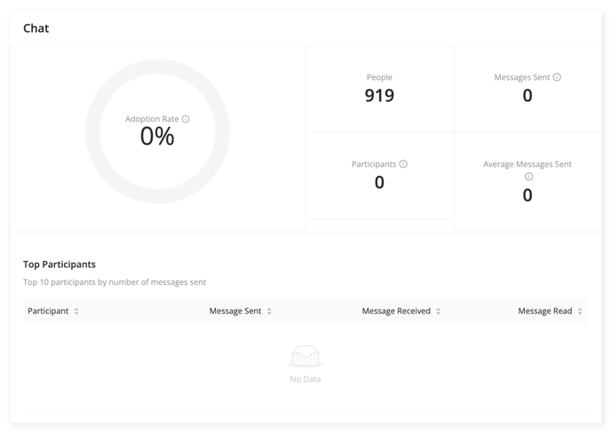Click the Top 10 participants description text
Screen dimensions: 611x434
pos(115,282)
